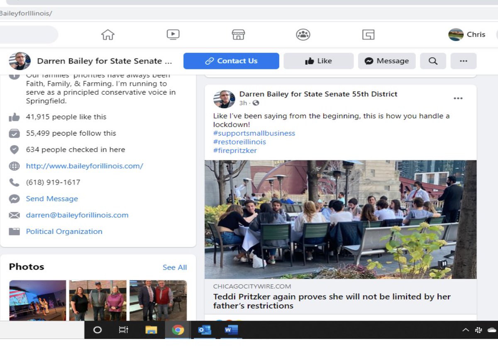
Task: Expand the system tray hidden icons chevron
Action: coord(466,330)
